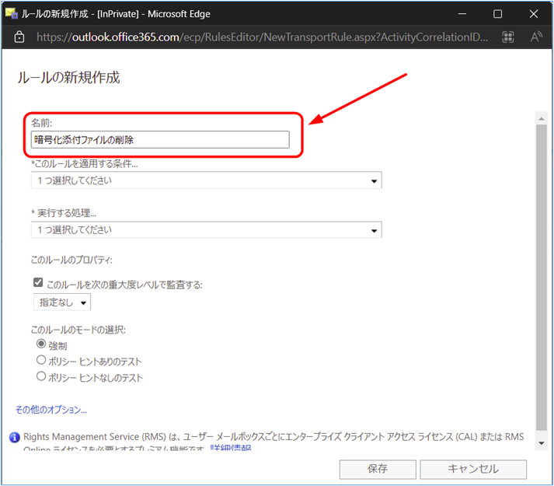Open the その他のオプション link
The image size is (554, 486).
click(x=51, y=410)
